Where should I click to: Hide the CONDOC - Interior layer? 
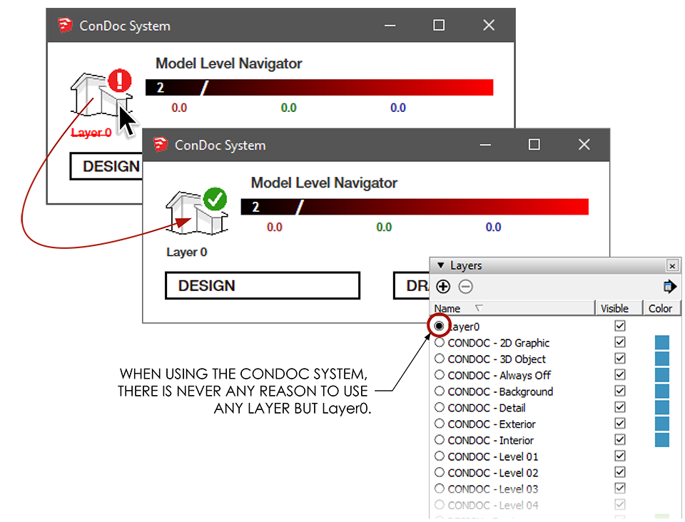click(x=620, y=439)
